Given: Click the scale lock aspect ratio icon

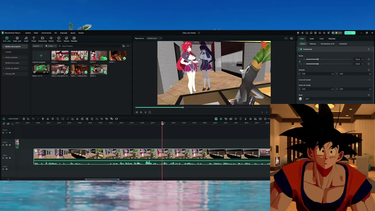Looking at the screenshot, I should 300,62.
